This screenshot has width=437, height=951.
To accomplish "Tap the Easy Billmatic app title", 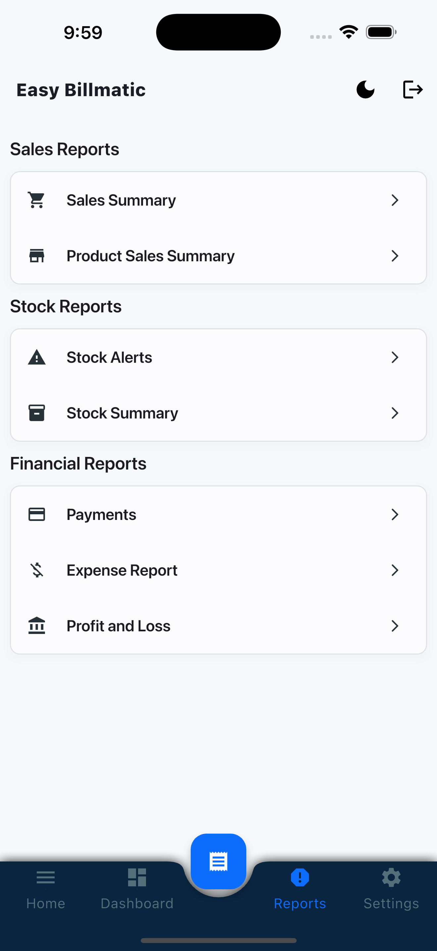I will (x=81, y=90).
